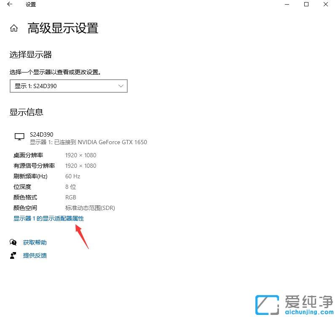335x317 pixels.
Task: Click the 标准动态范围(SDR) value
Action: pyautogui.click(x=90, y=208)
